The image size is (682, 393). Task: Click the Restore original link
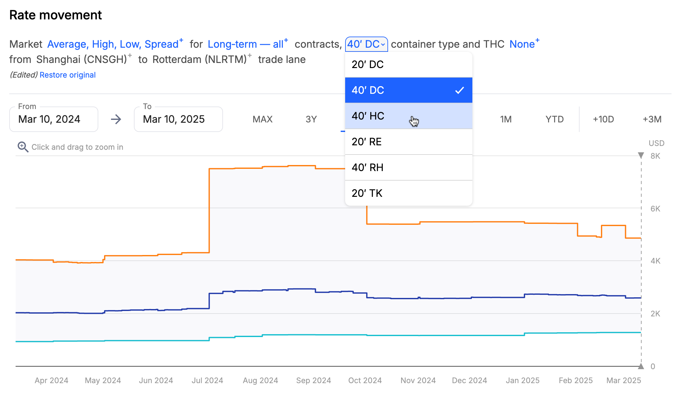pos(67,75)
